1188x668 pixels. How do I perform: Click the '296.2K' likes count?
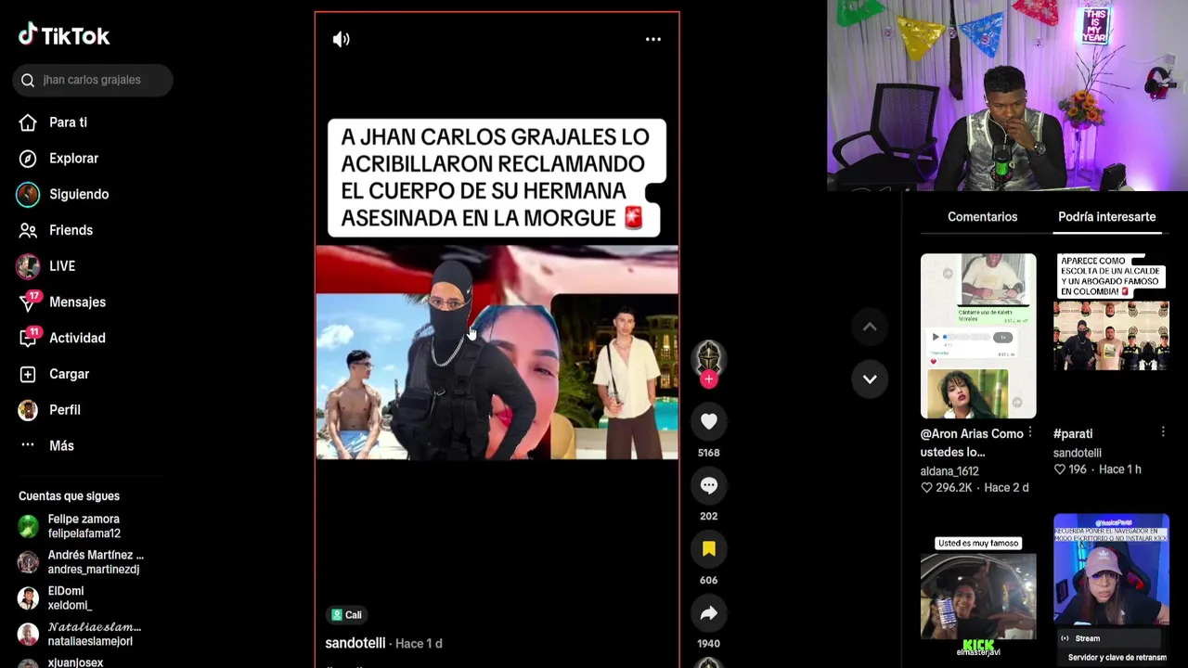pos(954,488)
